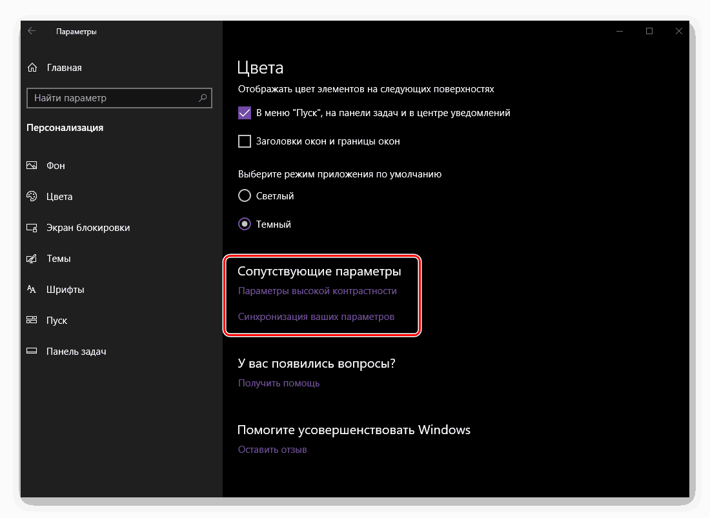710x518 pixels.
Task: Click Помогите усовершенствовать Windows heading
Action: click(x=354, y=430)
